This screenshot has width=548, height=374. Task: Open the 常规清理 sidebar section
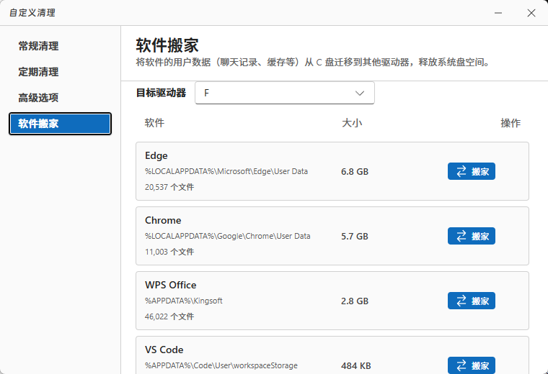point(38,46)
